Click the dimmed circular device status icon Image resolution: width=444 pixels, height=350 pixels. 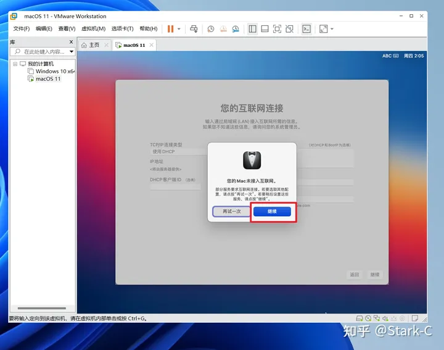tap(402, 319)
